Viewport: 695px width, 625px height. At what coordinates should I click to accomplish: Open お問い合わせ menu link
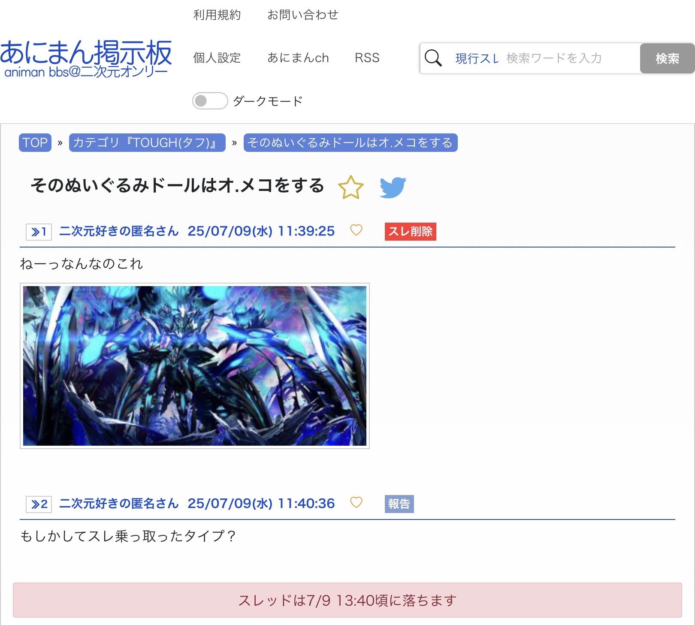coord(303,15)
